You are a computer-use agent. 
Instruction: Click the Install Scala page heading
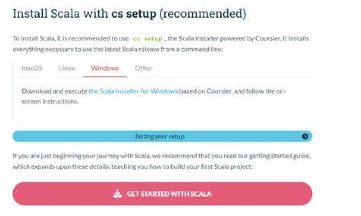[x=129, y=14]
